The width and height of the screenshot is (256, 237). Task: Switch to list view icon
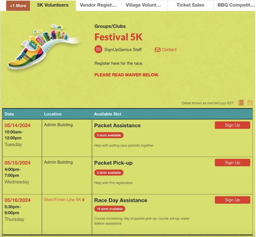click(x=241, y=103)
